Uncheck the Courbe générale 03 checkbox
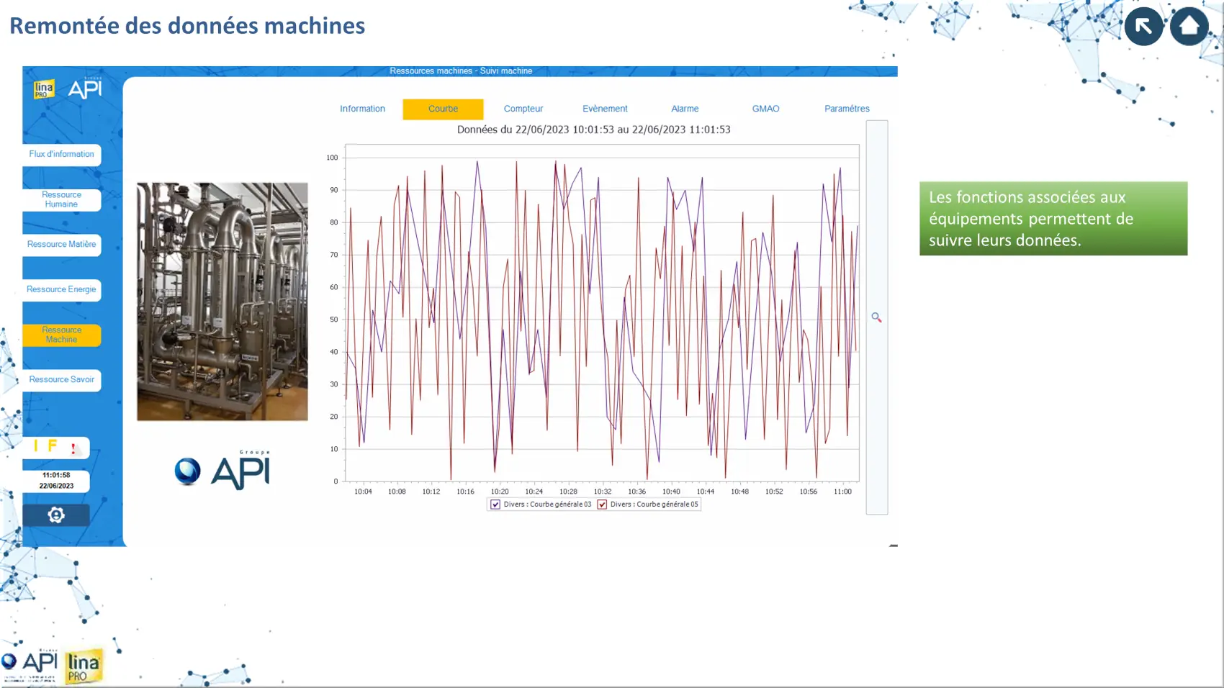Image resolution: width=1224 pixels, height=688 pixels. point(495,504)
